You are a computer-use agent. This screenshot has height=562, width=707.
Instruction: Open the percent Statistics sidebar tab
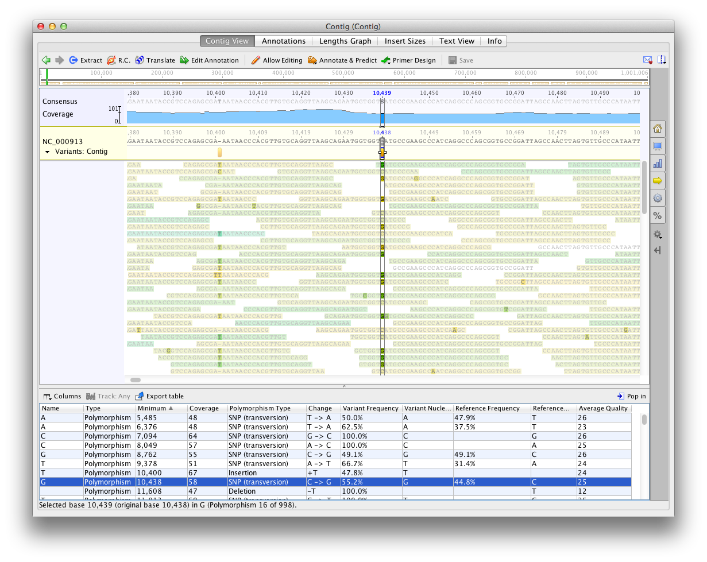tap(658, 216)
